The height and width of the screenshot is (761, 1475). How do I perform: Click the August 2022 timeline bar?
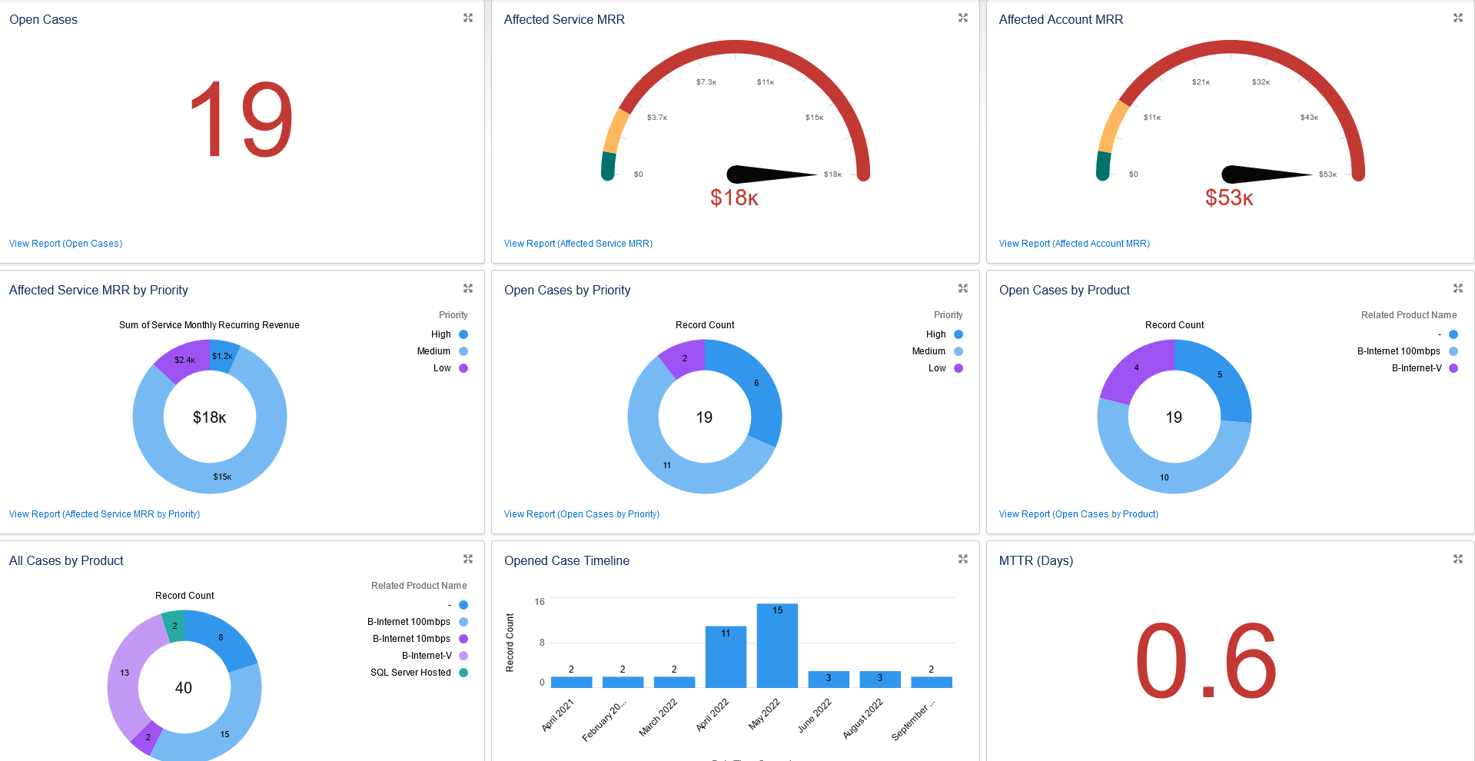[880, 680]
